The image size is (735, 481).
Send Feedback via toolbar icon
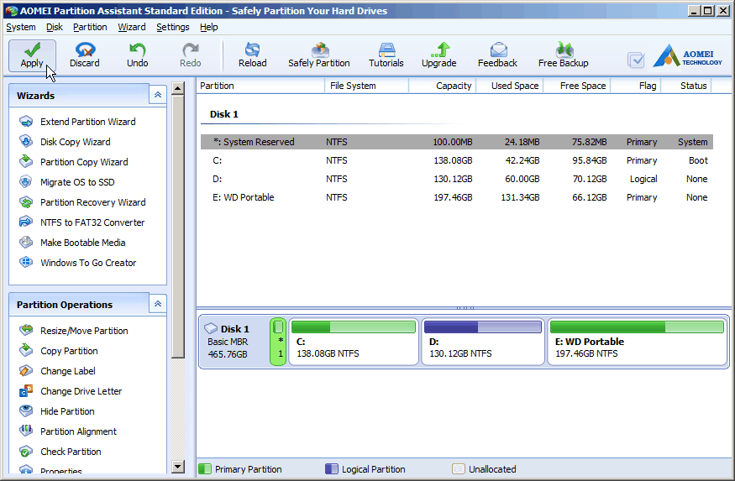coord(497,55)
